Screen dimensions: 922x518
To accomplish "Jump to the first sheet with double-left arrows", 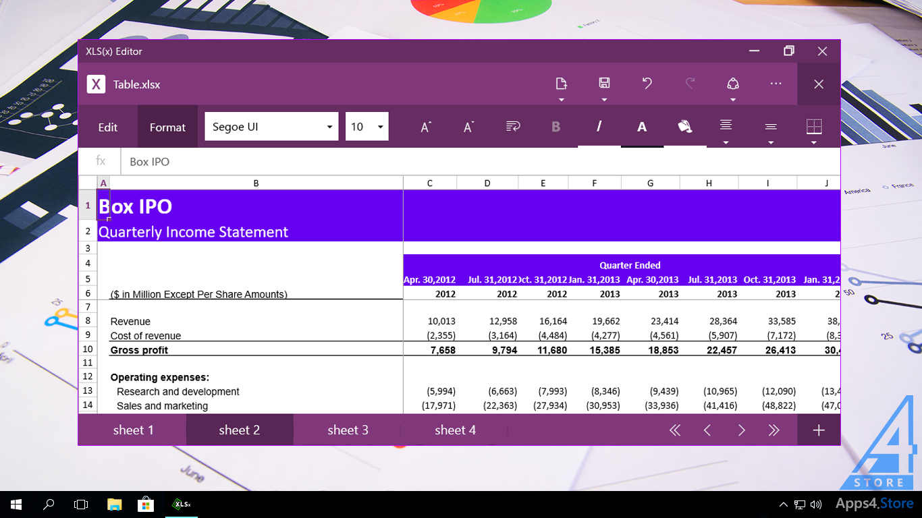I will pos(674,430).
